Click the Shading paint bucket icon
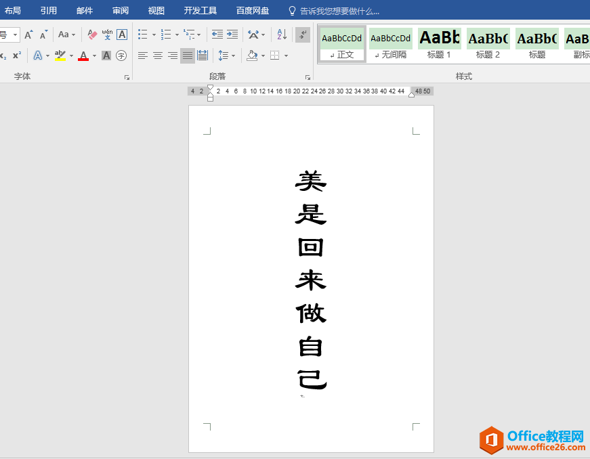590x459 pixels. point(252,56)
